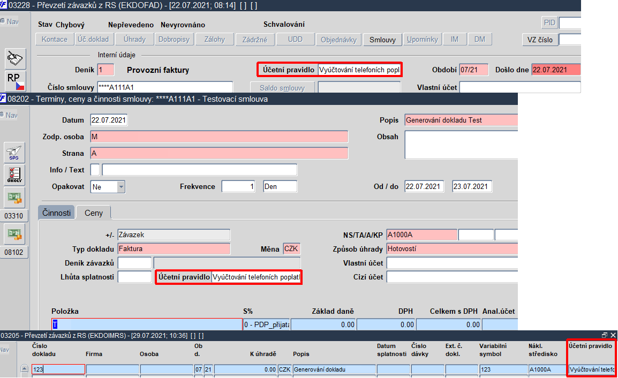Click the RP Czech flag icon
This screenshot has width=618, height=378.
(x=16, y=81)
